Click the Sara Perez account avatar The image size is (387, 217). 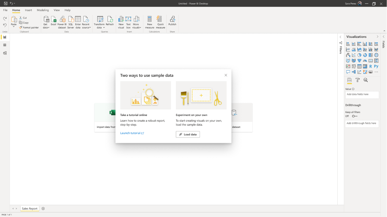360,4
